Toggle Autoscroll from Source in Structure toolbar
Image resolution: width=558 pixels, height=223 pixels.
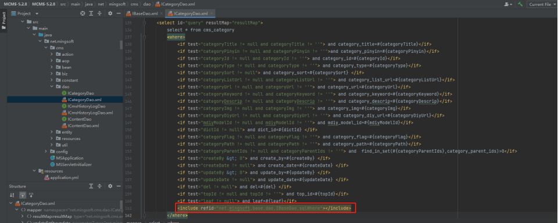(31, 195)
